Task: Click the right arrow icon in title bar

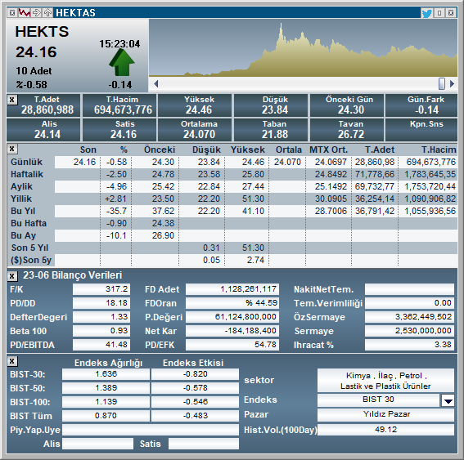Action: 36,13
